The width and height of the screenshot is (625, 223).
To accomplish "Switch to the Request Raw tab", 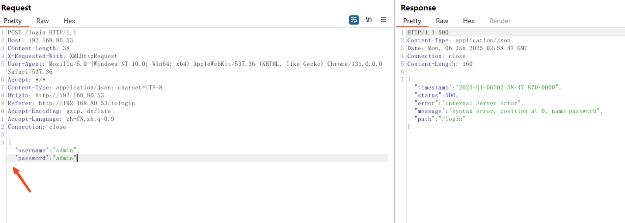I will click(x=43, y=21).
